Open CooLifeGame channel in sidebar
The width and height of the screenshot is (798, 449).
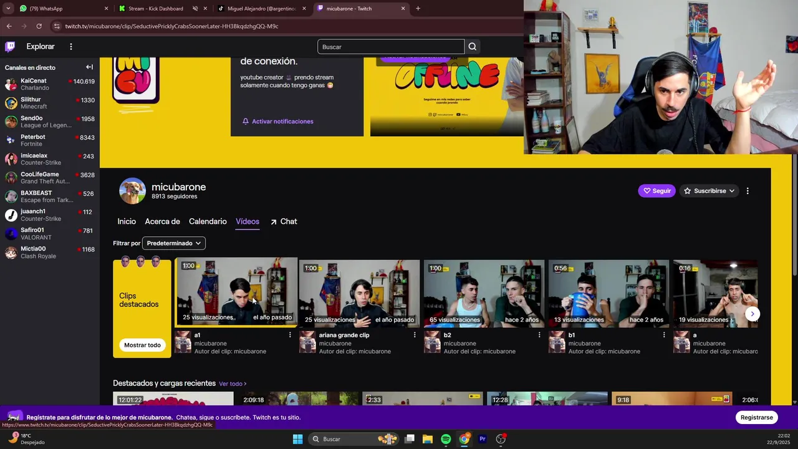50,178
